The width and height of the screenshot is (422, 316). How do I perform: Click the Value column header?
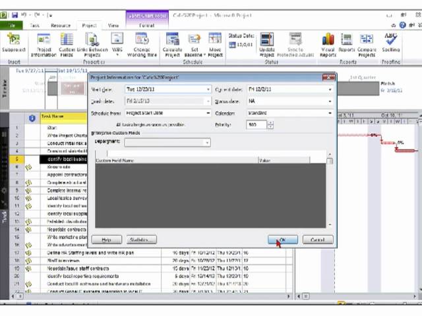coord(284,161)
